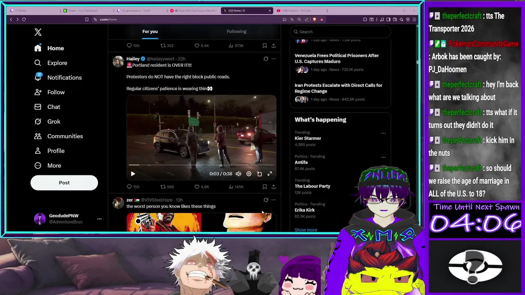Open options for Antifa trend
The width and height of the screenshot is (525, 295).
[383, 157]
